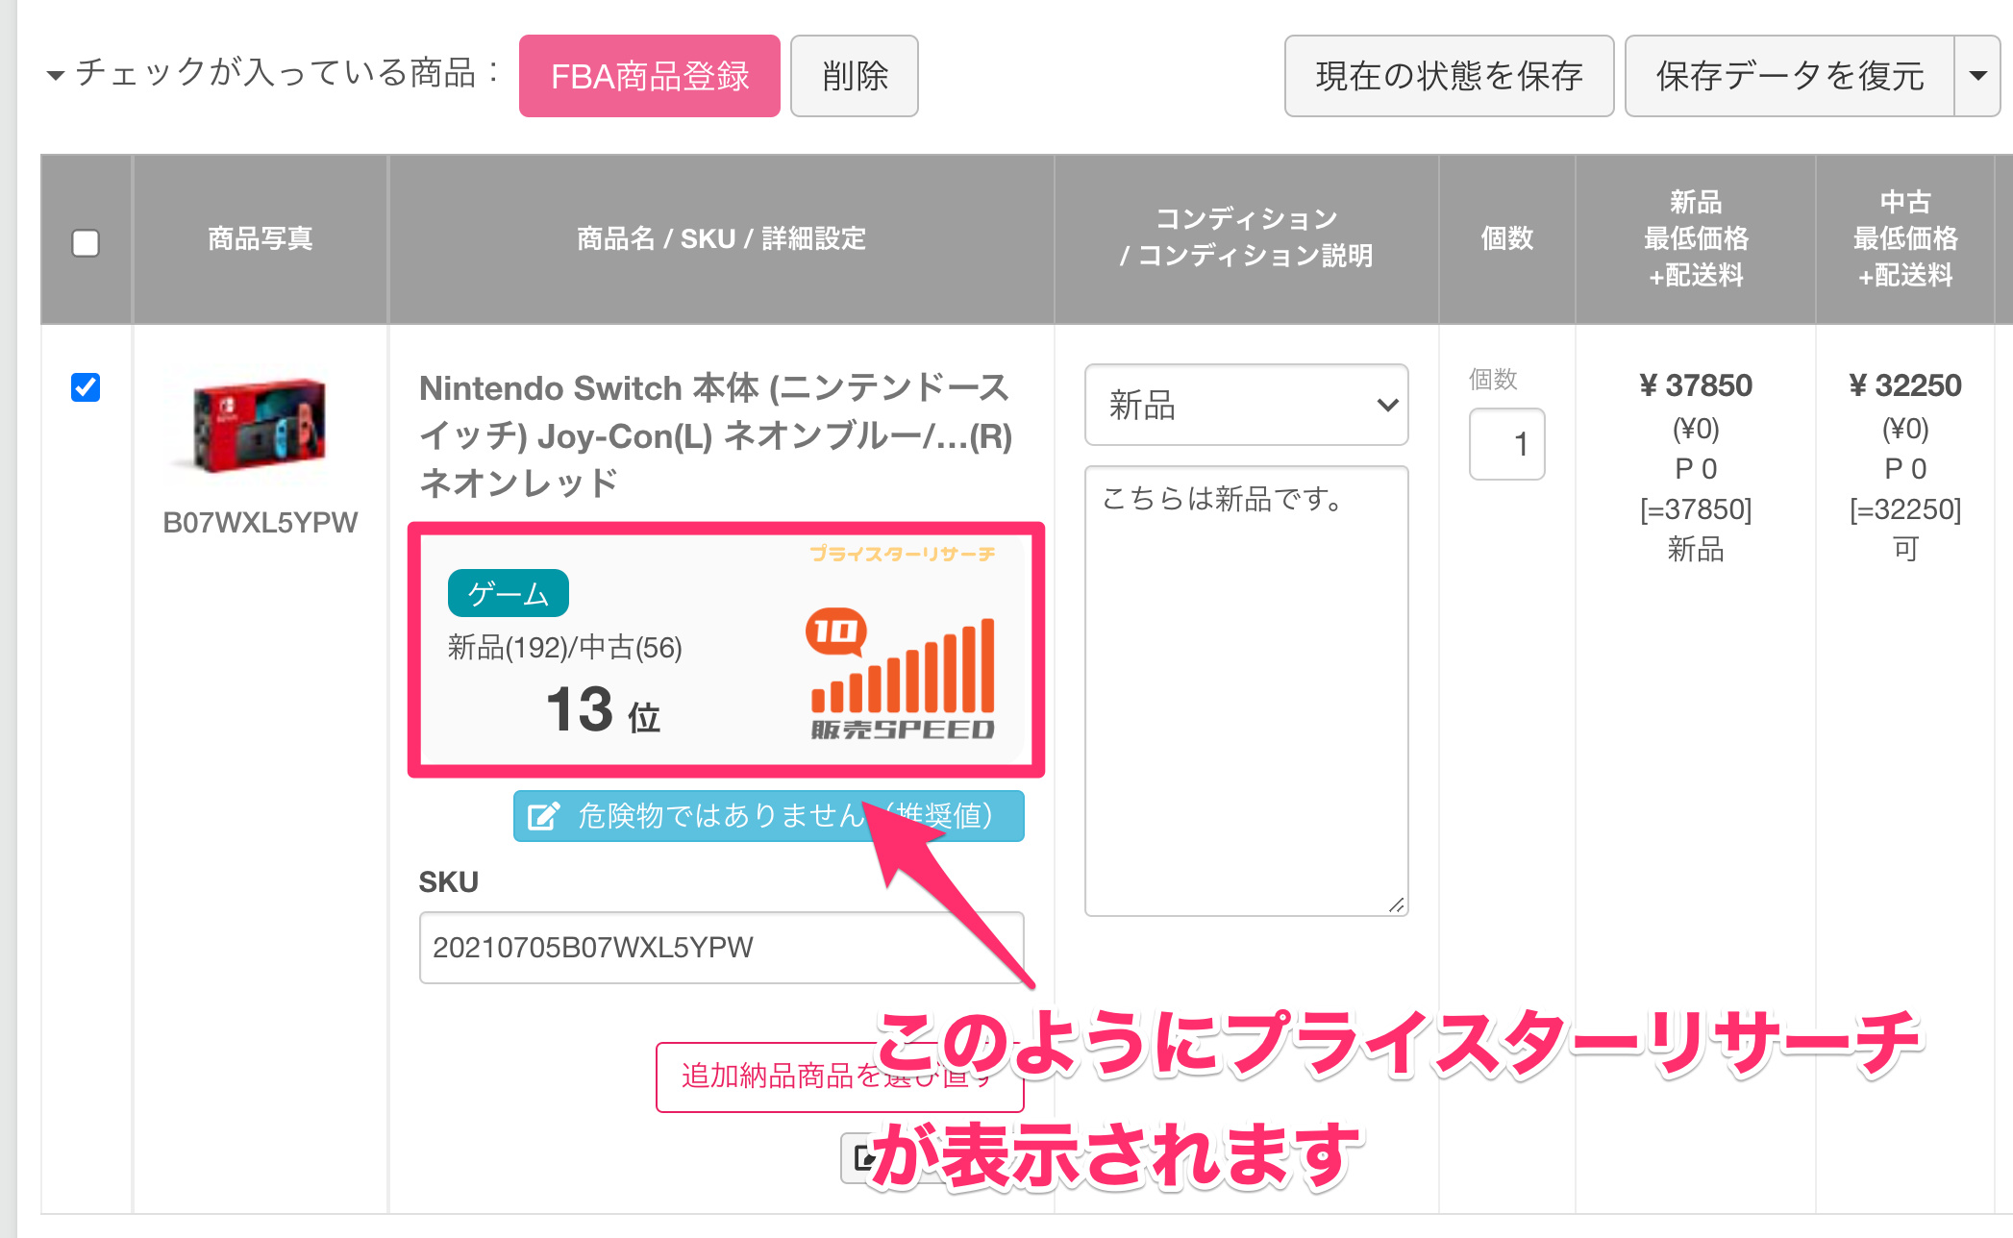This screenshot has width=2013, height=1238.
Task: Click the 危険物ではありません edit icon
Action: (x=543, y=816)
